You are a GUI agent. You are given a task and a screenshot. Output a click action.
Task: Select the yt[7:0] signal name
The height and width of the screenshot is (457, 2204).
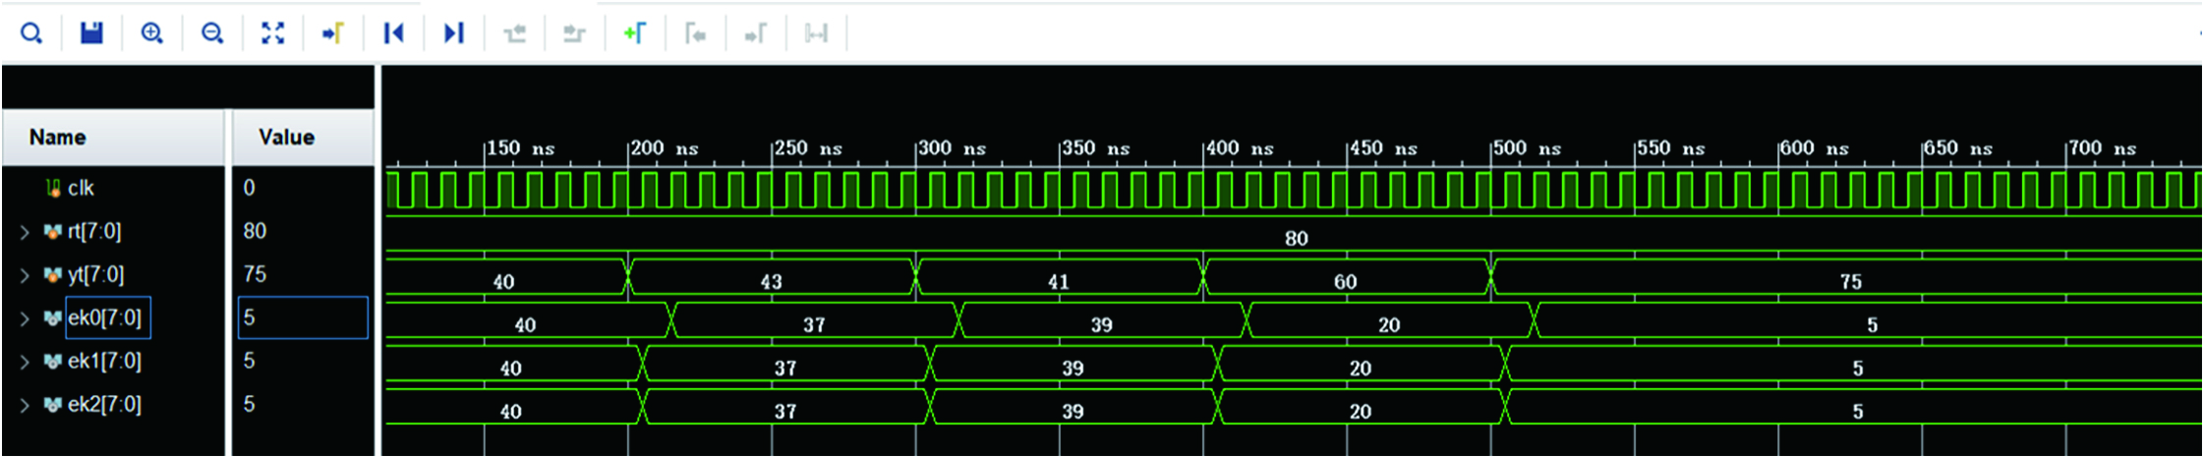pos(95,275)
